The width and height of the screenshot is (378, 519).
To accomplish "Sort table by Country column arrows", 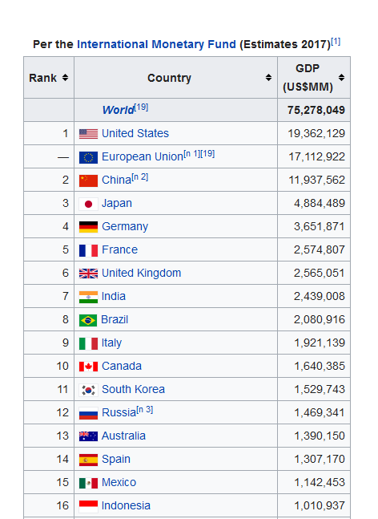I will coord(268,78).
